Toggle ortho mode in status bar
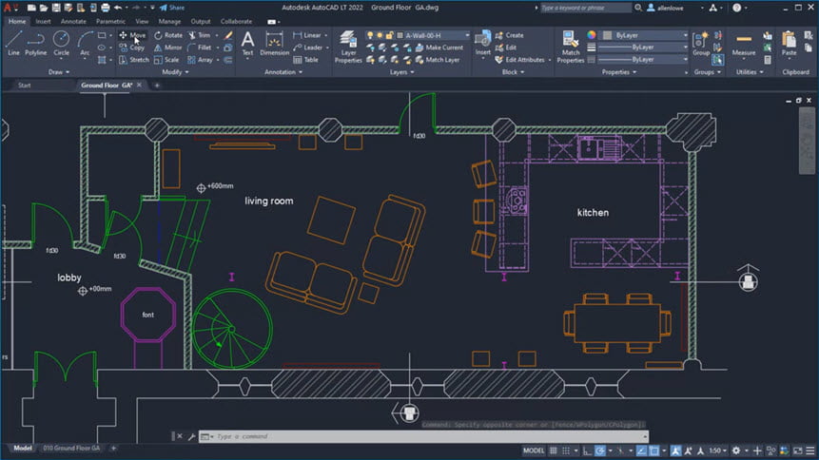Viewport: 819px width, 460px height. tap(587, 450)
